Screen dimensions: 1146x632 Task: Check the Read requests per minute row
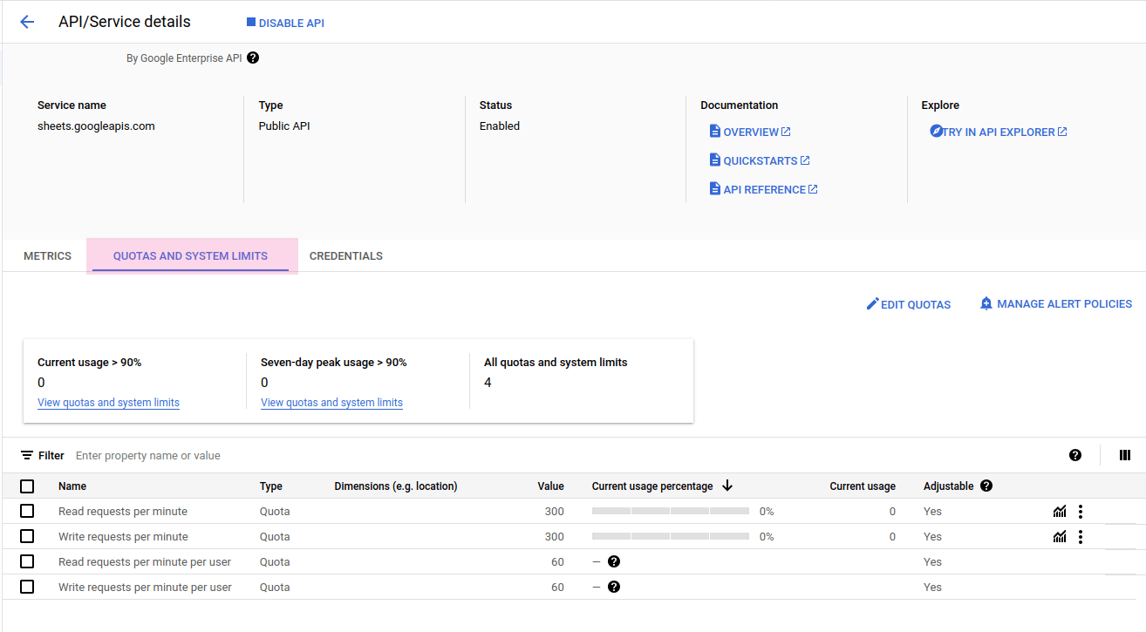[x=27, y=512]
